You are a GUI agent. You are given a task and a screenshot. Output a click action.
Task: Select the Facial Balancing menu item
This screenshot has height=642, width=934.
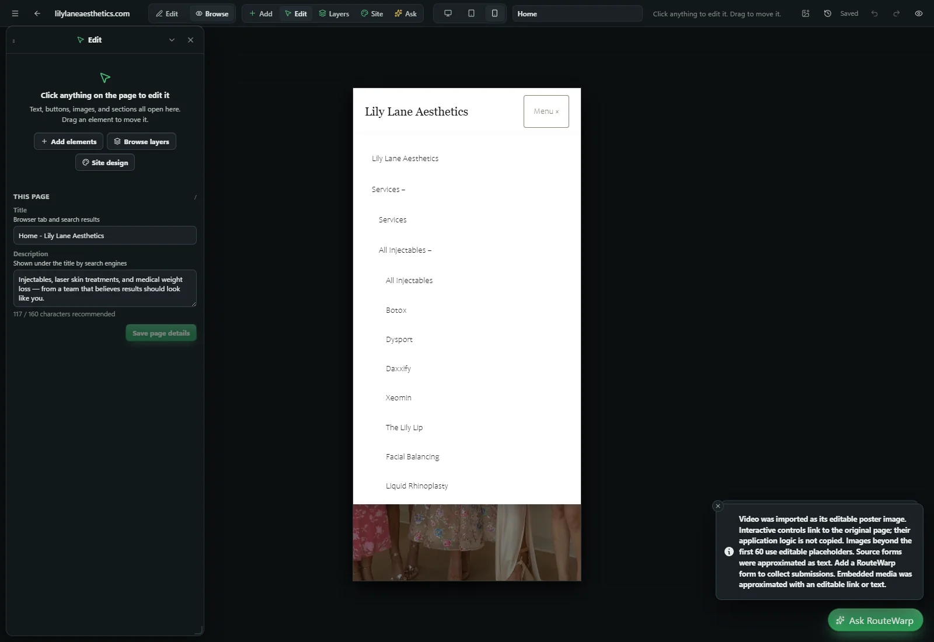pyautogui.click(x=413, y=457)
